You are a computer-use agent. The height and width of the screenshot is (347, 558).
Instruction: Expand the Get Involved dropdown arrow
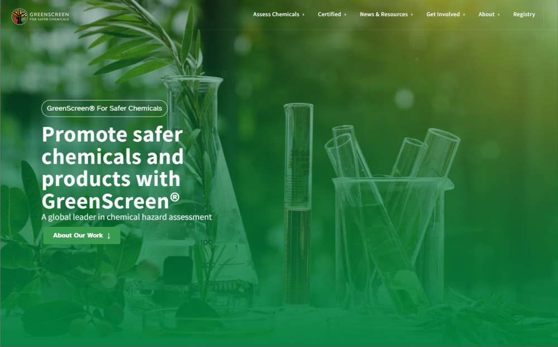point(464,15)
